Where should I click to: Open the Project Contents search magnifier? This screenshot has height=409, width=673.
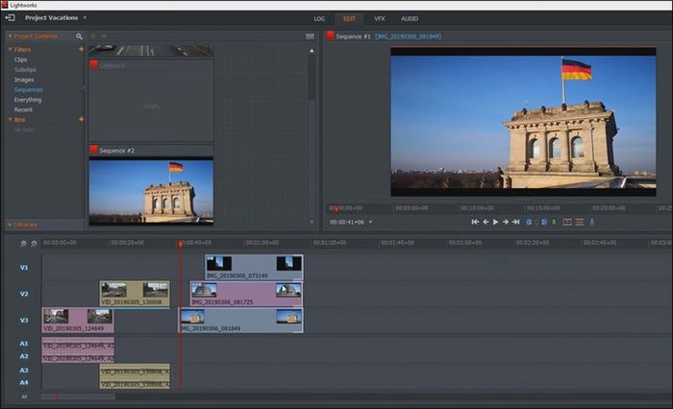pos(79,36)
